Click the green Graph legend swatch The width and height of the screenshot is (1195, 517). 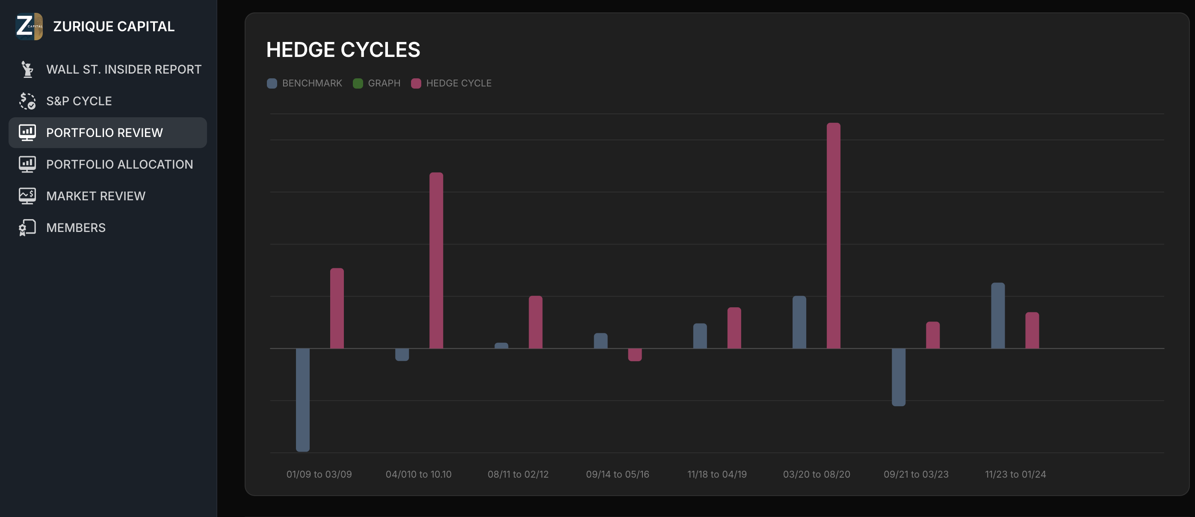coord(358,83)
